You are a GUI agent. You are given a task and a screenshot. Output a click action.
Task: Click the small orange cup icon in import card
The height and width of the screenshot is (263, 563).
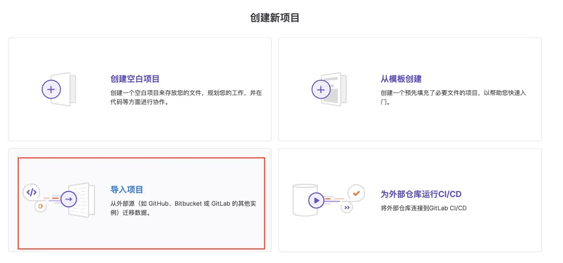[41, 206]
